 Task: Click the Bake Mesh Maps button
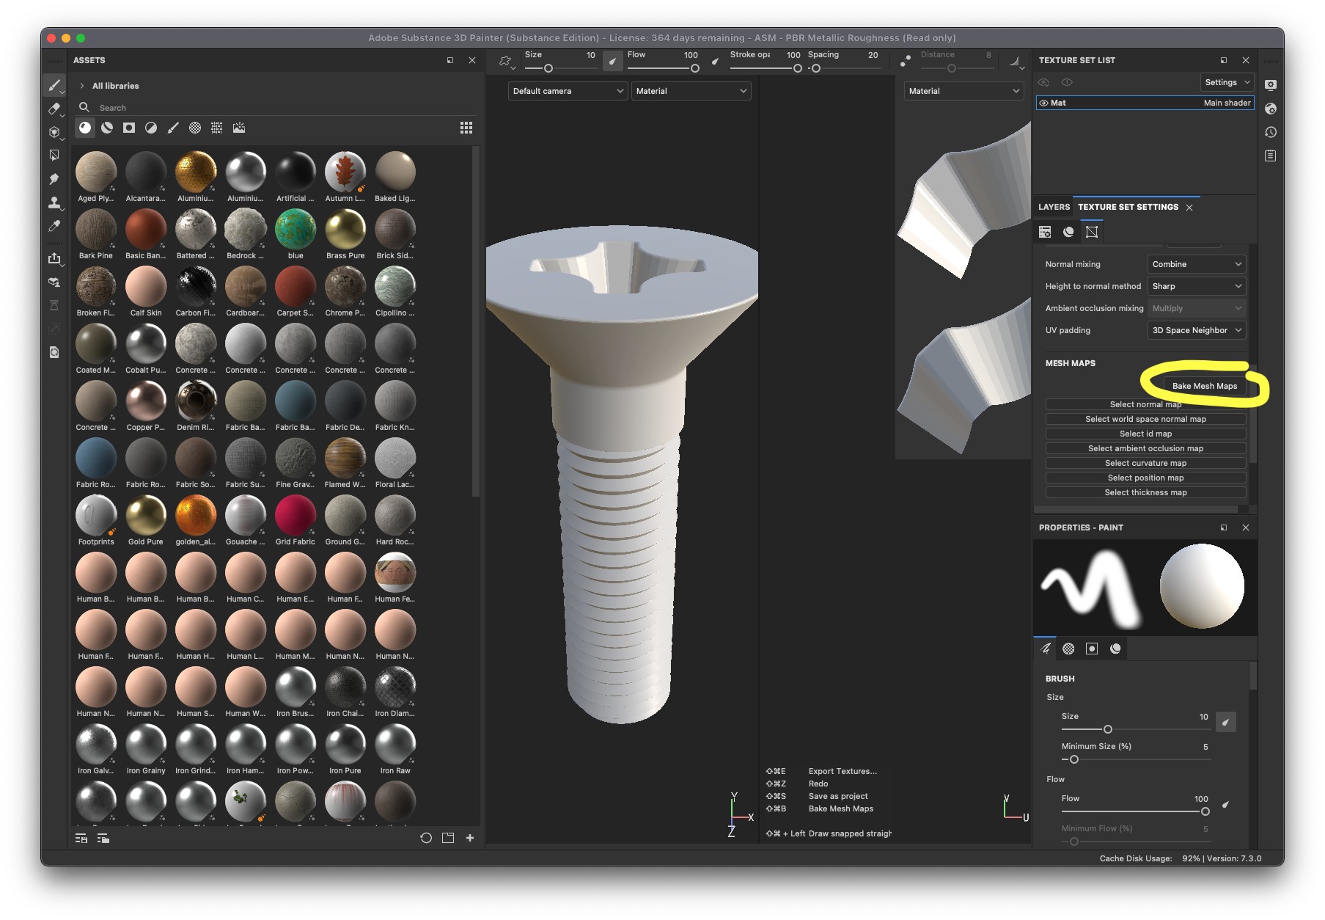click(1204, 386)
